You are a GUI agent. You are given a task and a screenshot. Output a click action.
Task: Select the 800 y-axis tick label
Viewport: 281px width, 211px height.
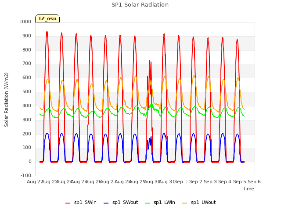coord(27,50)
